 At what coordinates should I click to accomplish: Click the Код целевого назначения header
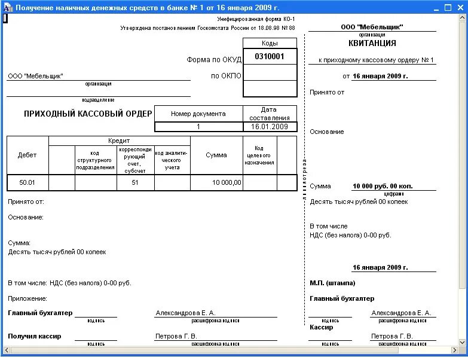[x=259, y=155]
